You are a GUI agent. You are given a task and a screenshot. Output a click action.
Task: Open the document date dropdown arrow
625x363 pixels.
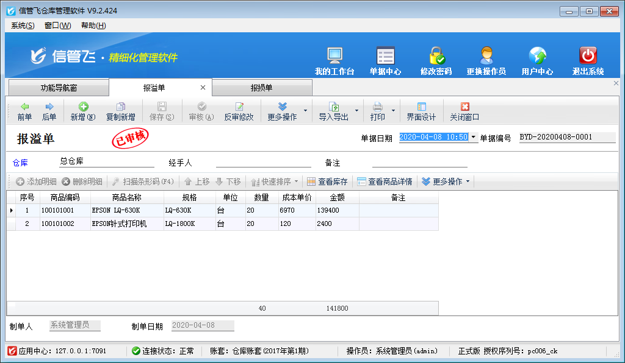tap(474, 138)
